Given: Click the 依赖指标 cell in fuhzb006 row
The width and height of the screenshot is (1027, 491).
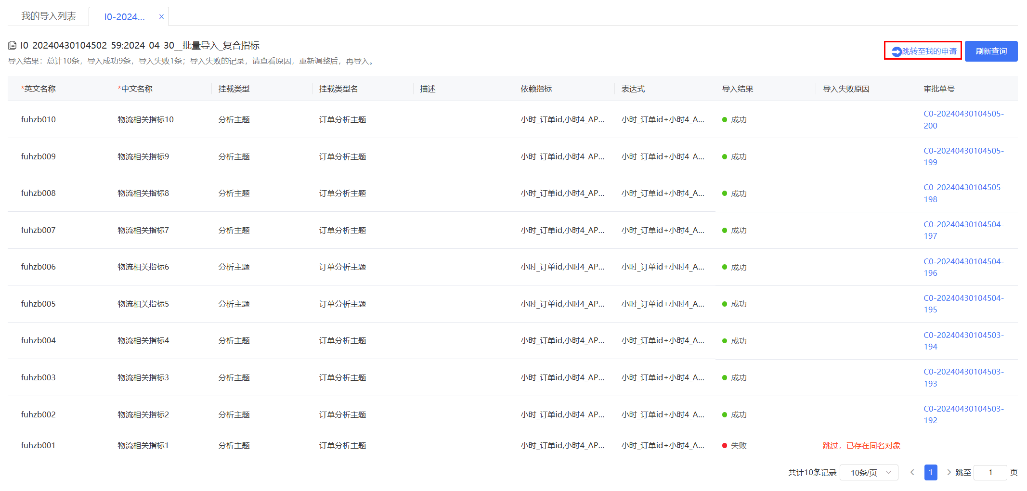Looking at the screenshot, I should click(x=562, y=267).
